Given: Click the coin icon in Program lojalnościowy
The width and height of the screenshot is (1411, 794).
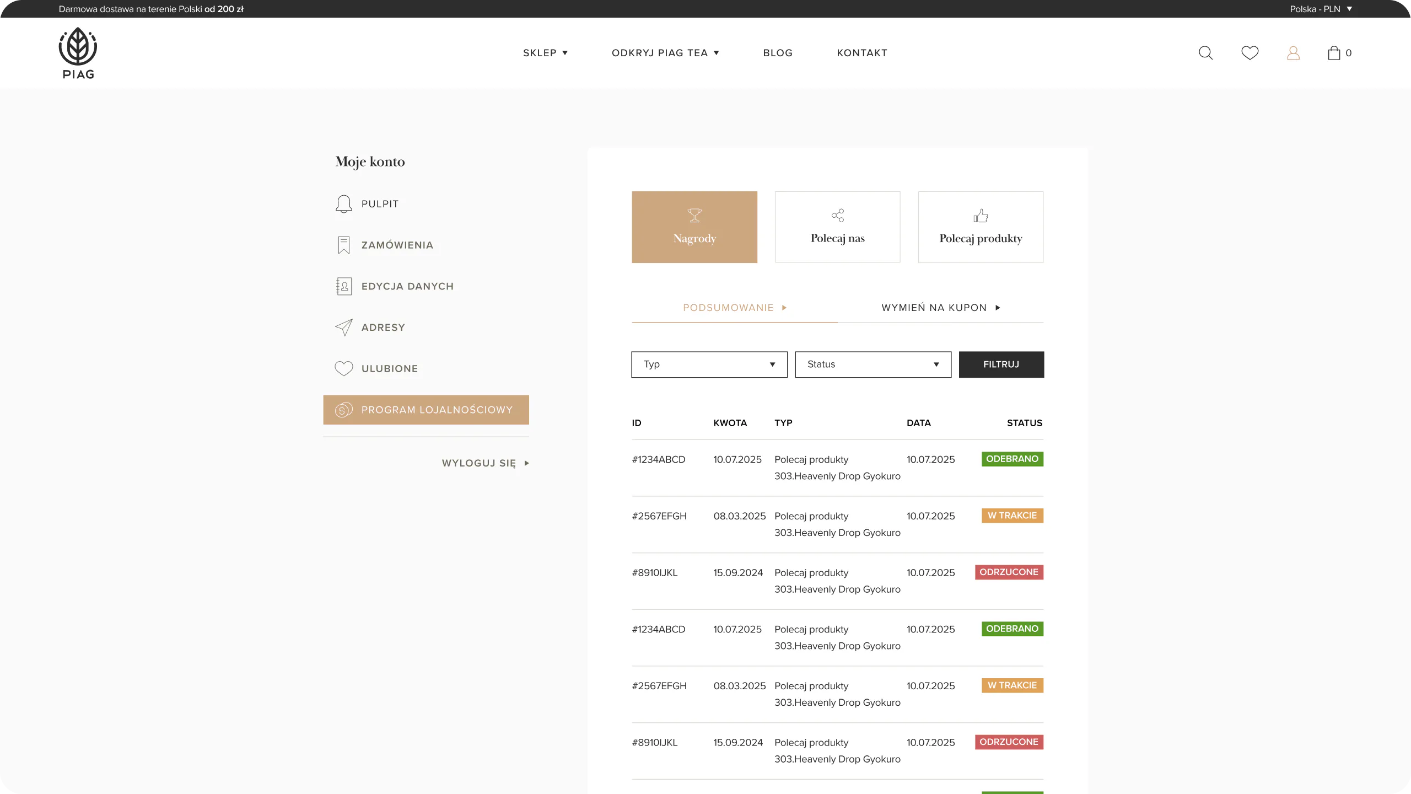Looking at the screenshot, I should 343,410.
